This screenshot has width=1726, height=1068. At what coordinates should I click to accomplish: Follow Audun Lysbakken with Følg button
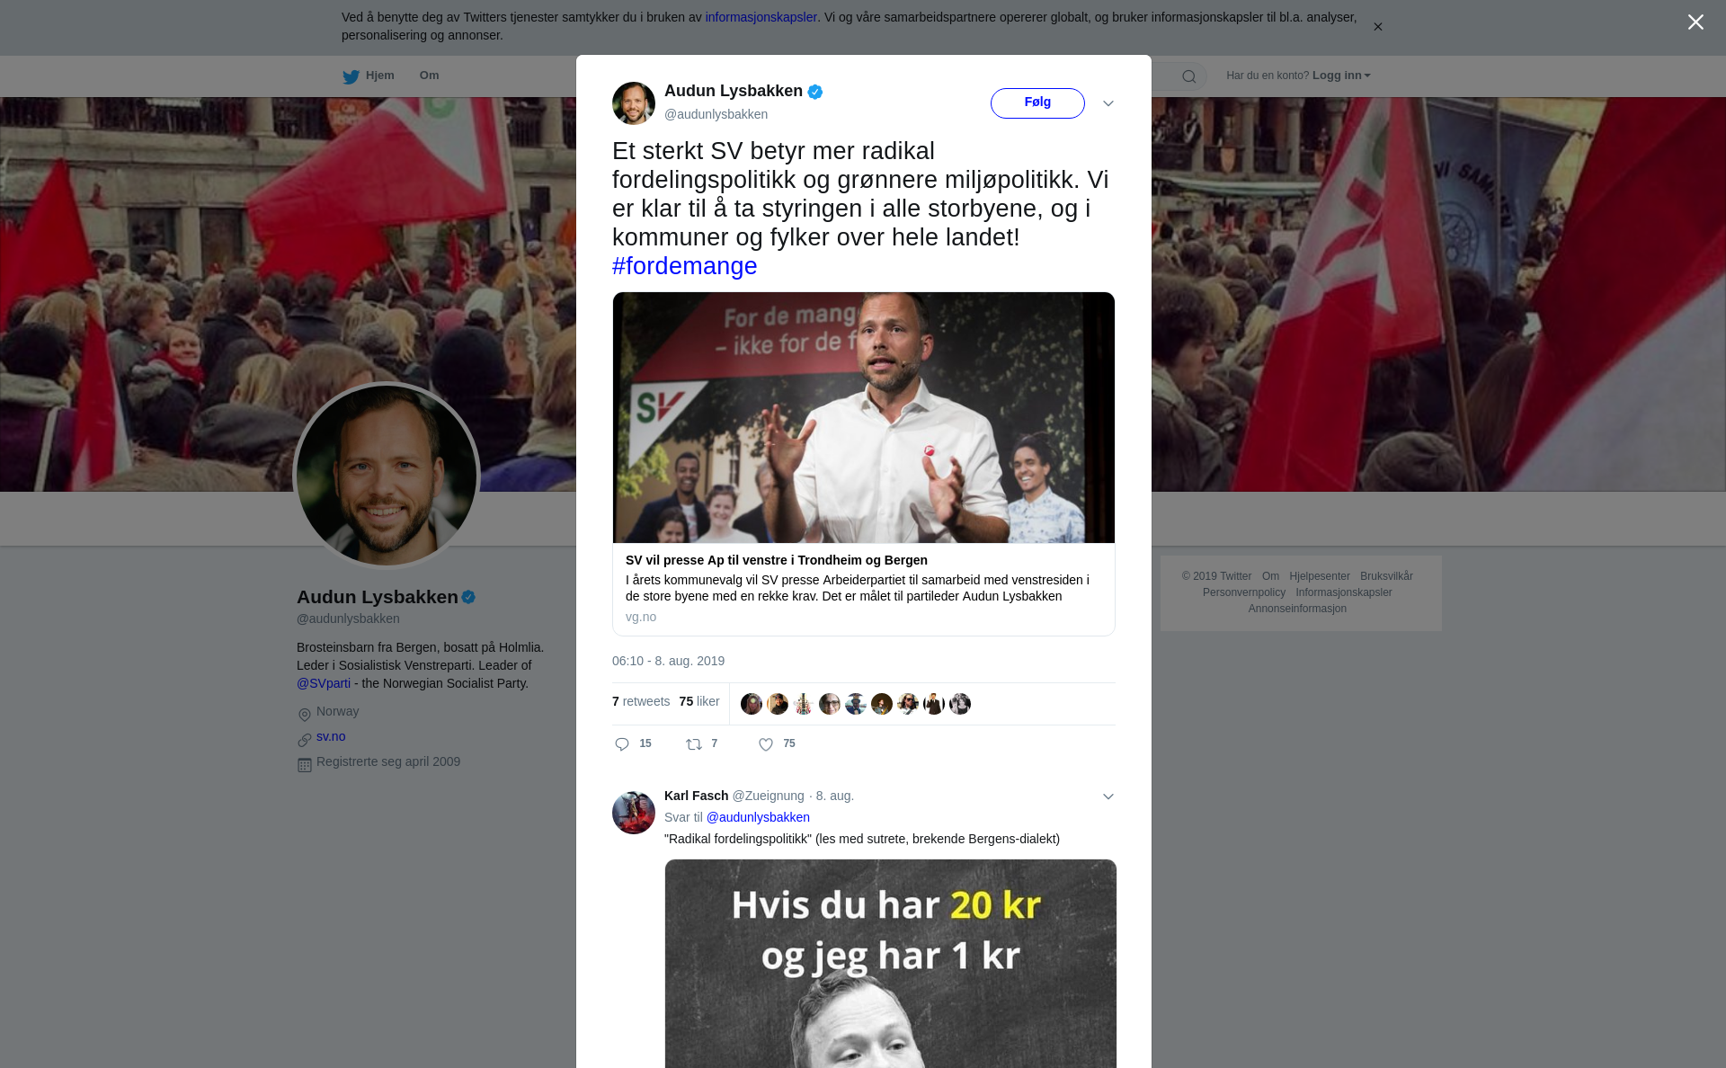coord(1037,103)
